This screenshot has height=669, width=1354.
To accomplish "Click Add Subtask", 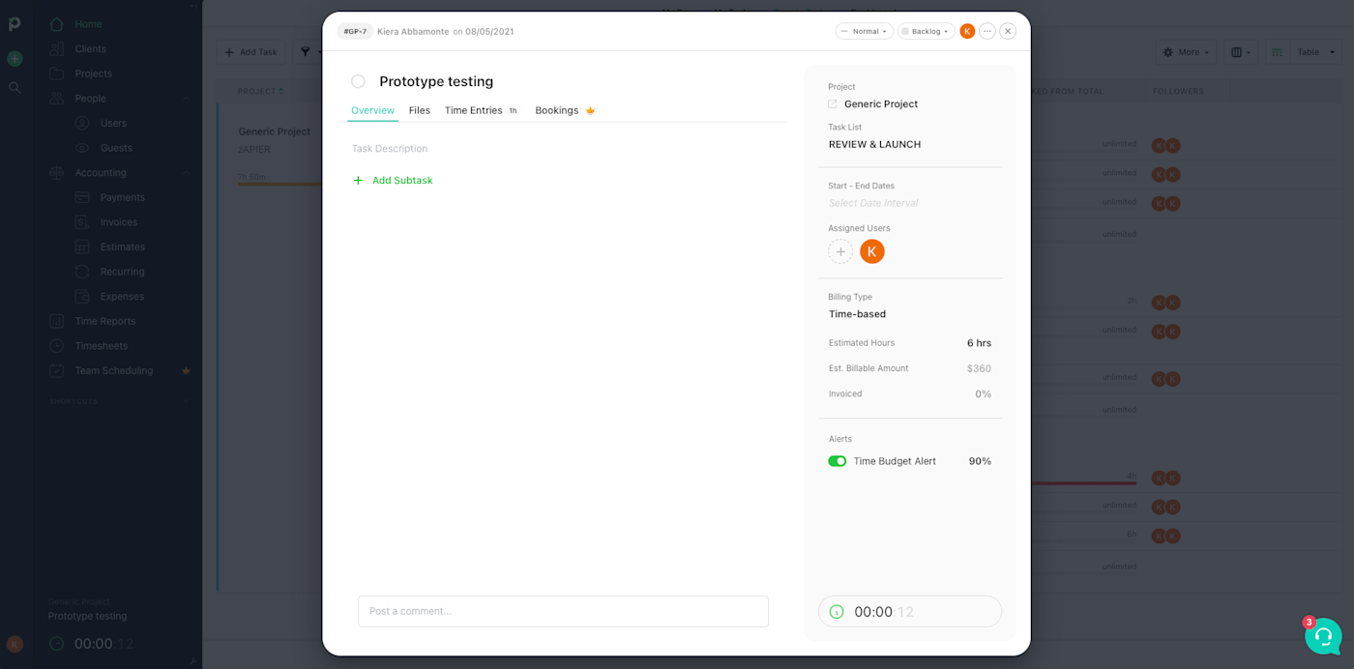I will coord(401,181).
